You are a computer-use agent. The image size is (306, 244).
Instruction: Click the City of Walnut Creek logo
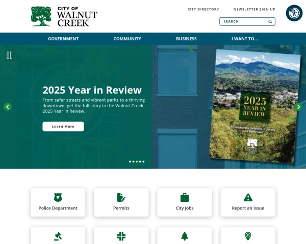(64, 16)
